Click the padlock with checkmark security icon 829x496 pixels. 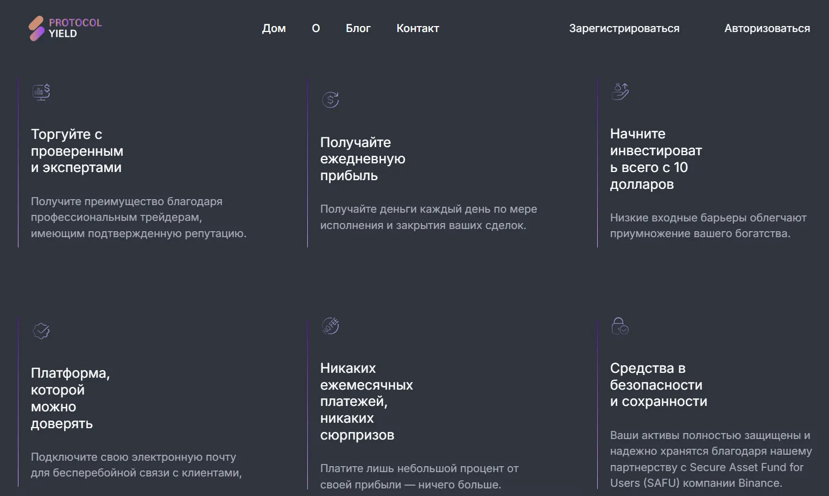click(620, 326)
